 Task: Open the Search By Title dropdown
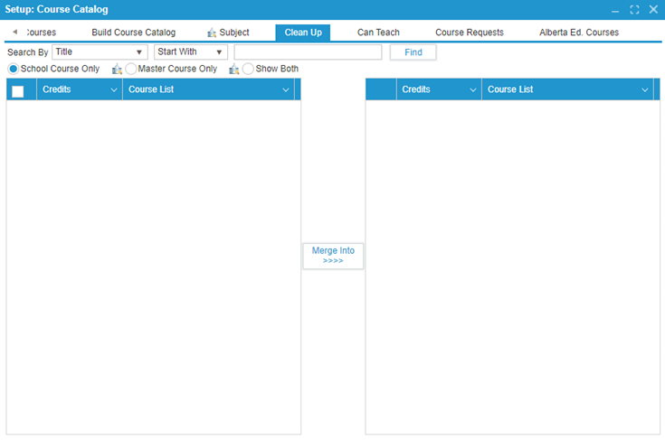(x=100, y=52)
